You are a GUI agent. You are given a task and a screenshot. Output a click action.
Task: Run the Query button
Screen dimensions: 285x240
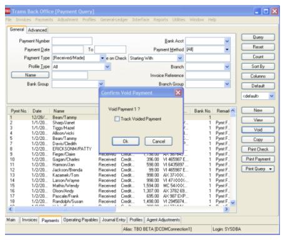point(258,37)
